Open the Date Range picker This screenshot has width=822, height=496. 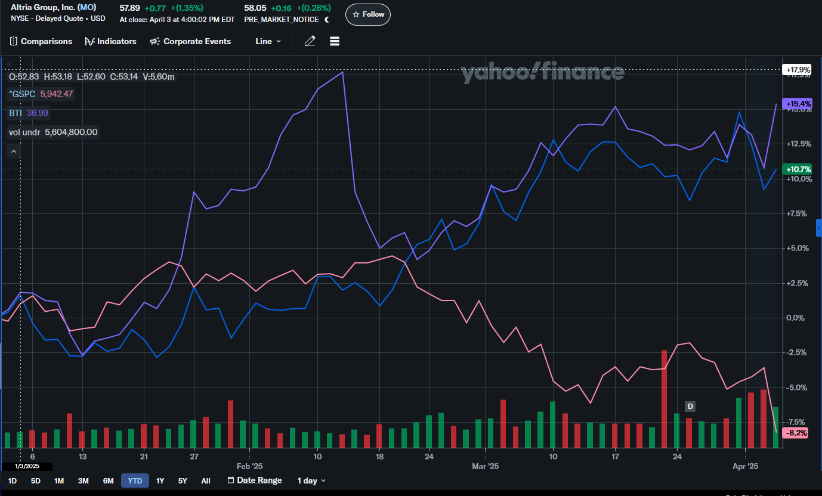pyautogui.click(x=255, y=480)
